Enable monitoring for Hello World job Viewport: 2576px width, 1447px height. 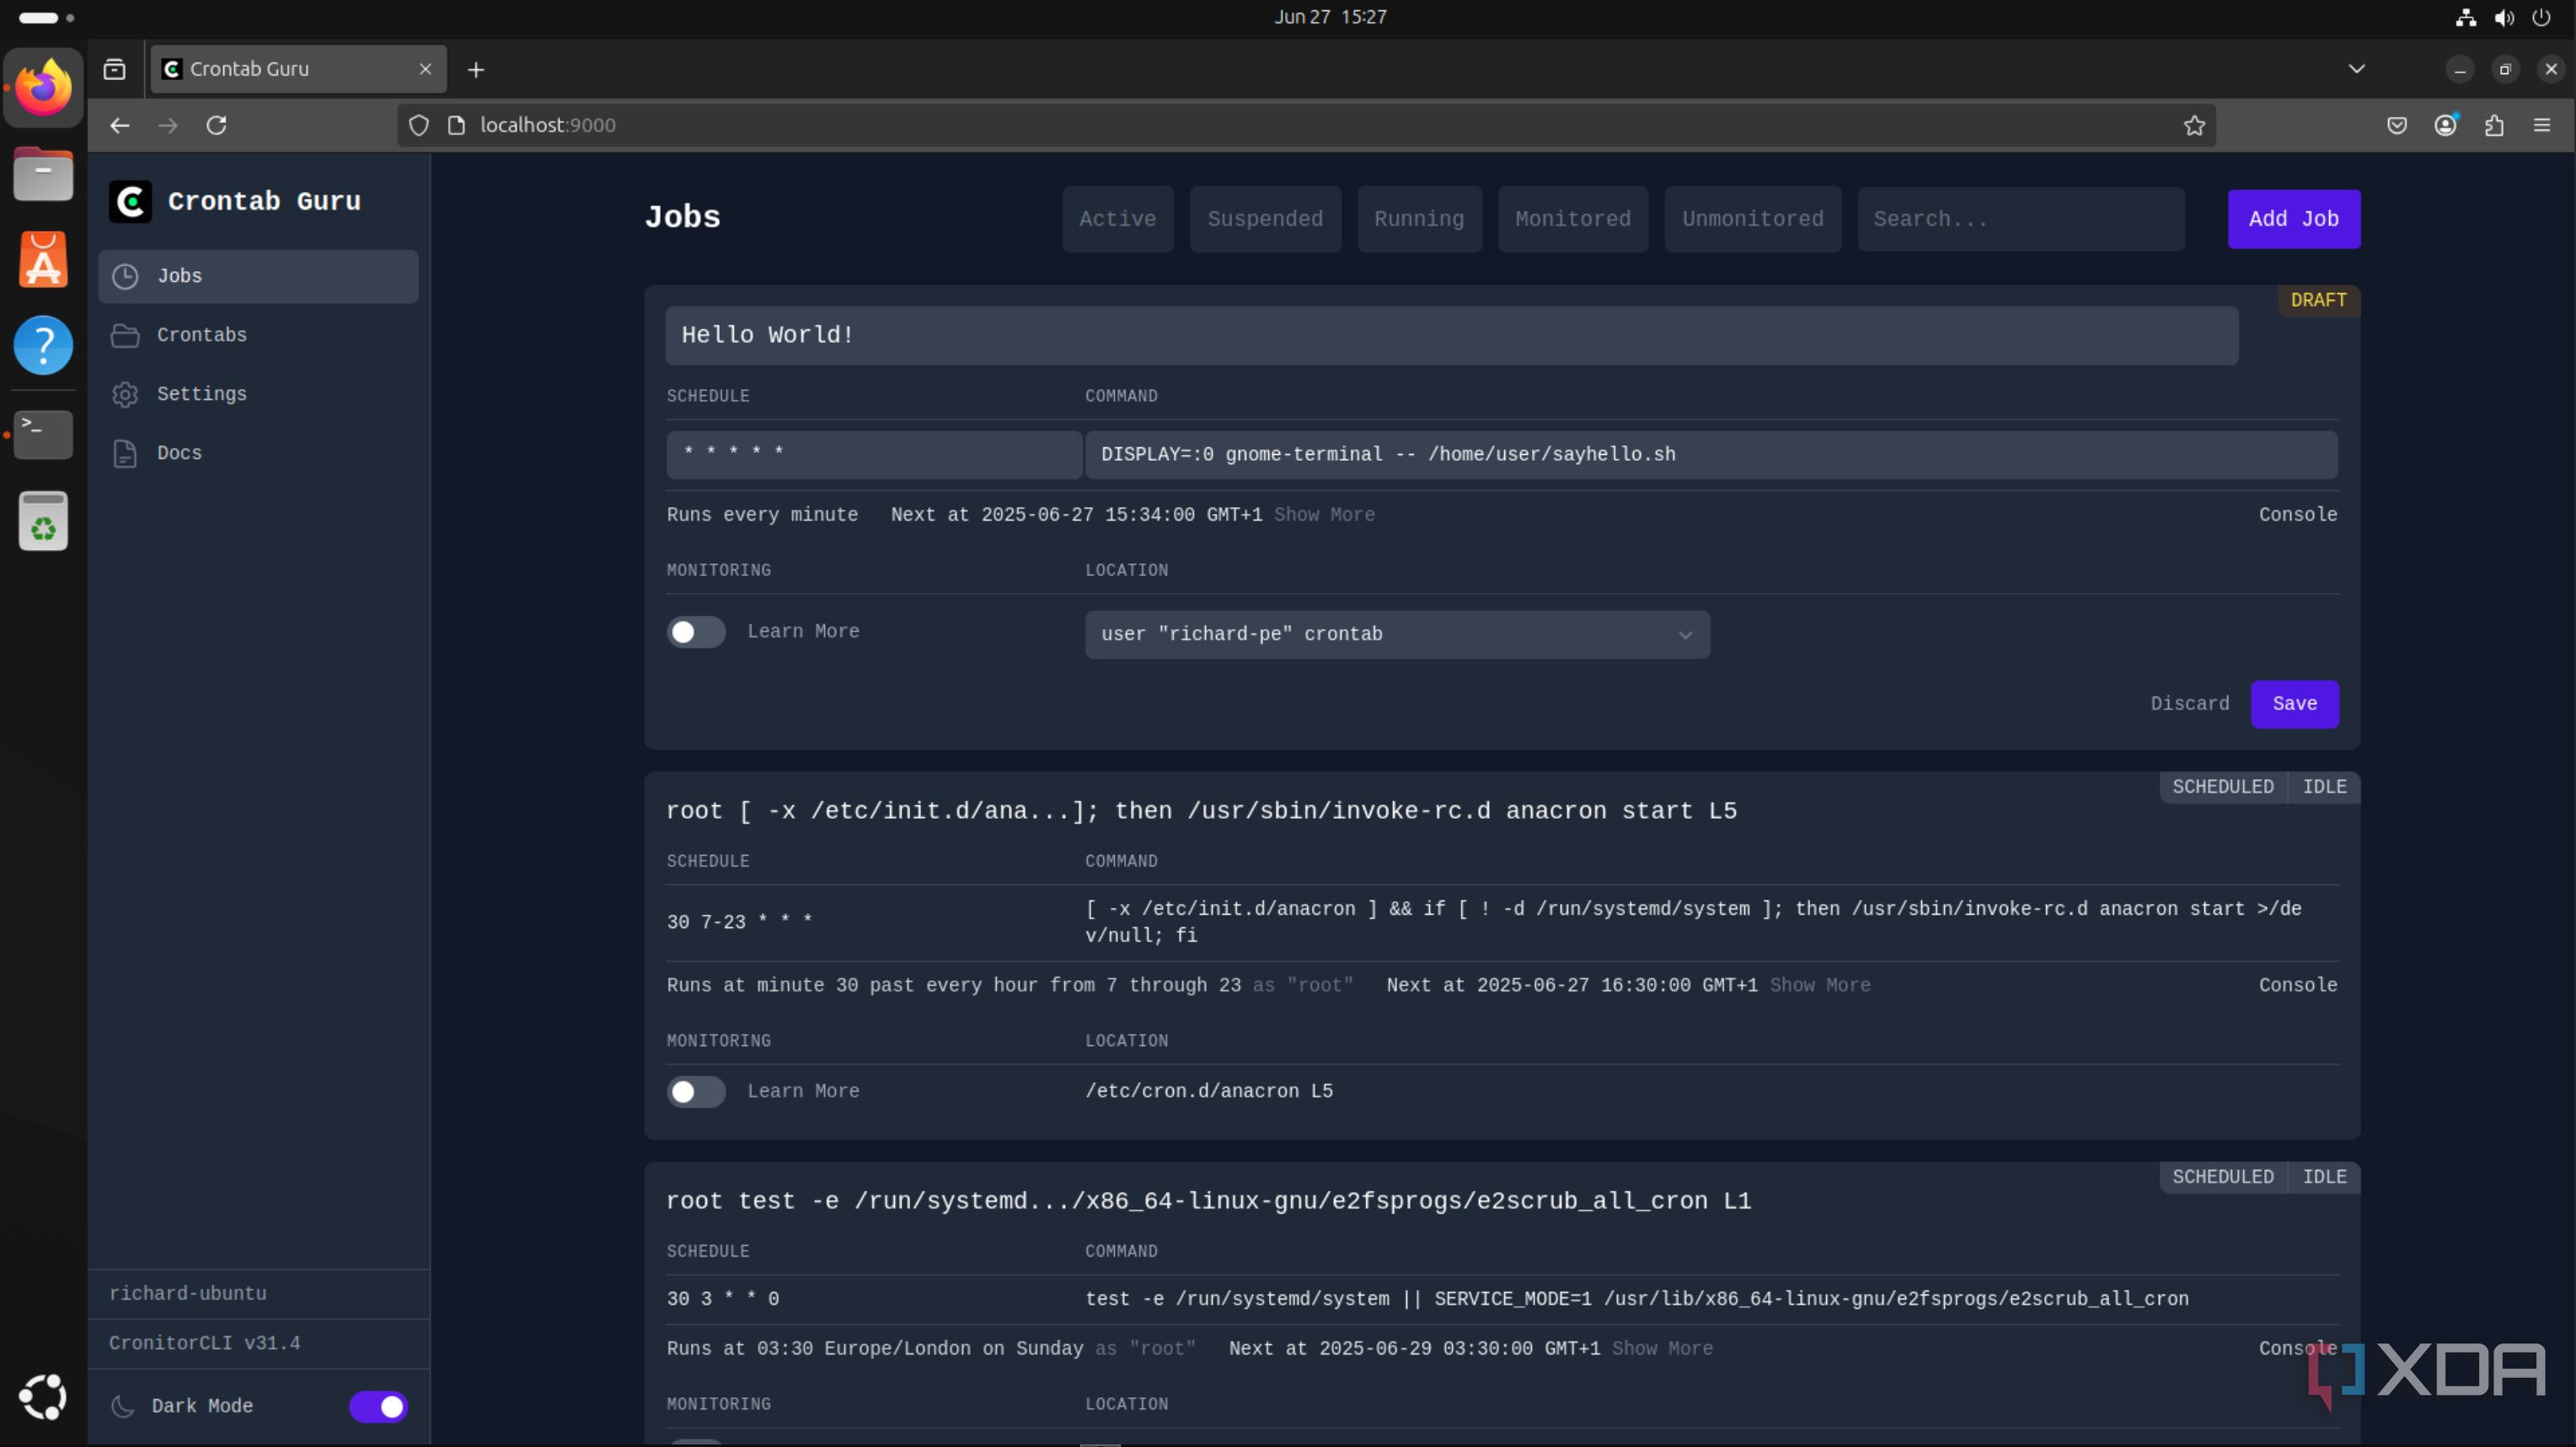point(696,632)
